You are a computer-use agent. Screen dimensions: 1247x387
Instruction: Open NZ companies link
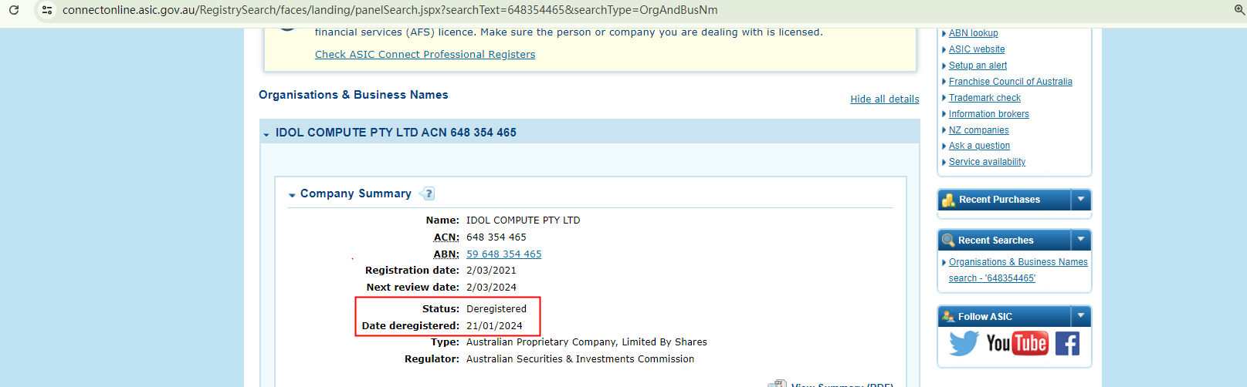click(978, 130)
